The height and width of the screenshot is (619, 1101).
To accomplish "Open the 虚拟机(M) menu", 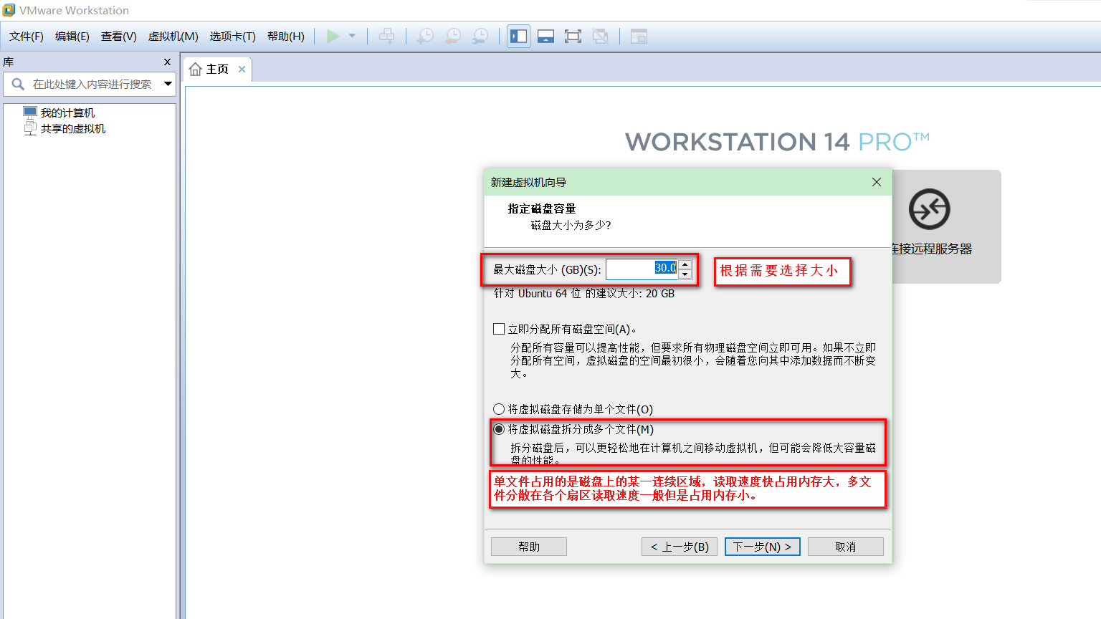I will tap(173, 36).
